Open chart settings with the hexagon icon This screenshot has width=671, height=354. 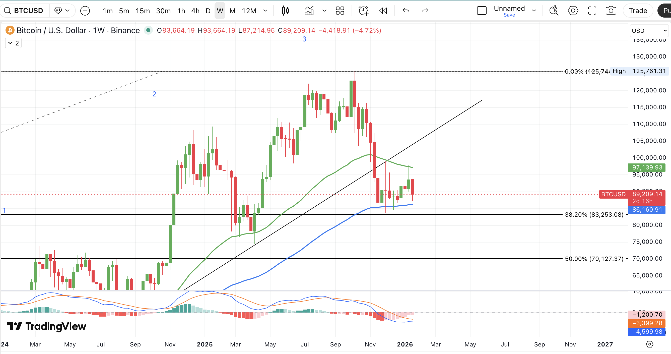[573, 11]
